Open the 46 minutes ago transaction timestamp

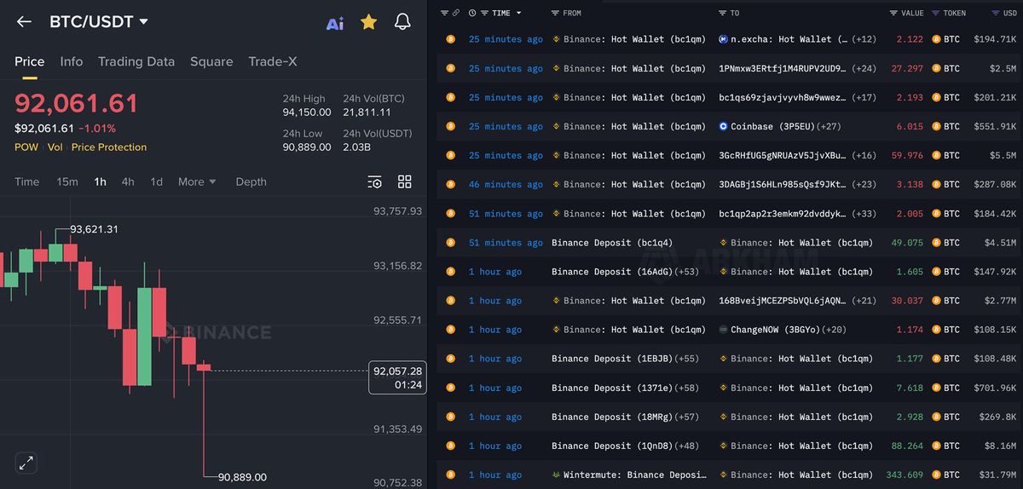[506, 185]
